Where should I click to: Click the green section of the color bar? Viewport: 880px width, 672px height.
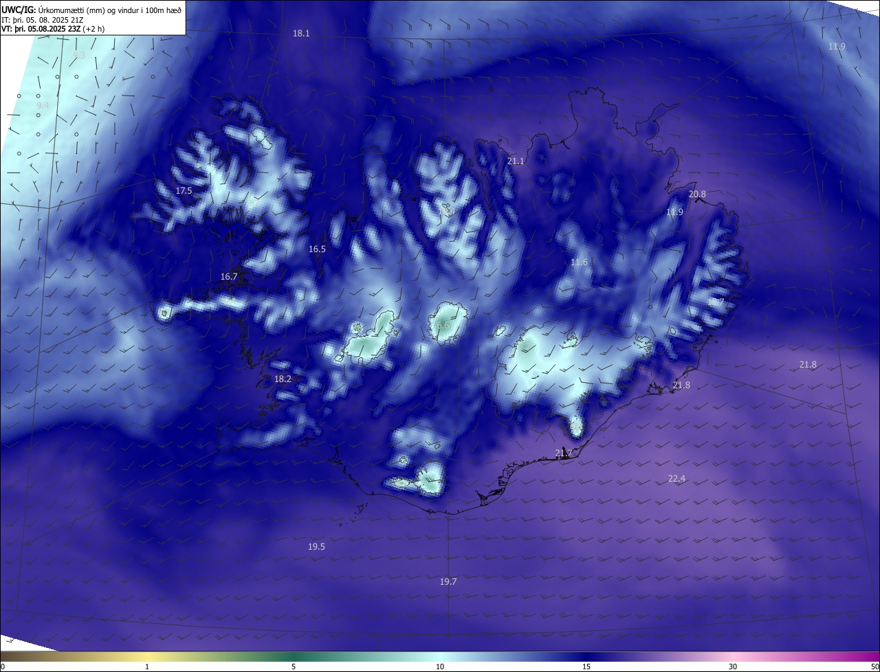point(296,656)
